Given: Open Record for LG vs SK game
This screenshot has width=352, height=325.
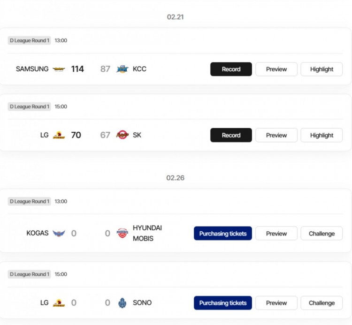Looking at the screenshot, I should (231, 136).
